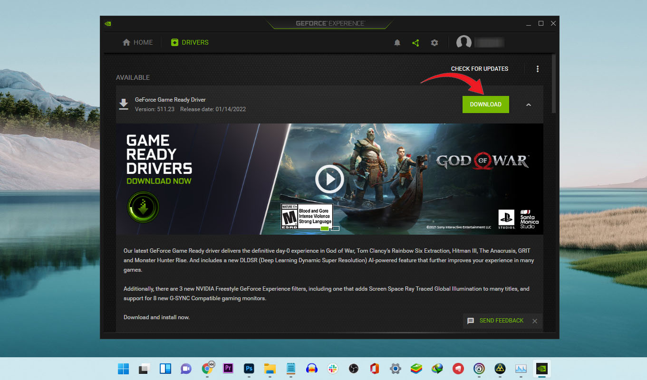Screen dimensions: 647x380
Task: Switch to the Home tab
Action: click(138, 42)
